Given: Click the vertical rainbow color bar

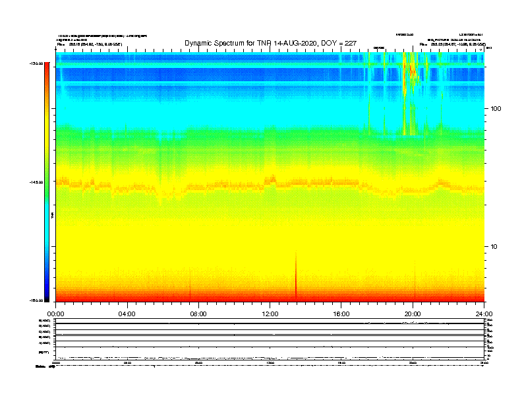Looking at the screenshot, I should point(47,182).
